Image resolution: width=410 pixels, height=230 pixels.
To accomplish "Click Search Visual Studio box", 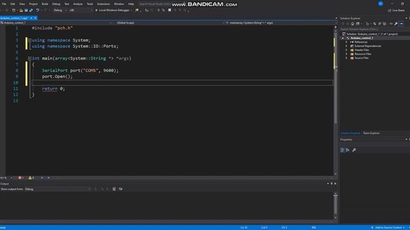I will (155, 4).
